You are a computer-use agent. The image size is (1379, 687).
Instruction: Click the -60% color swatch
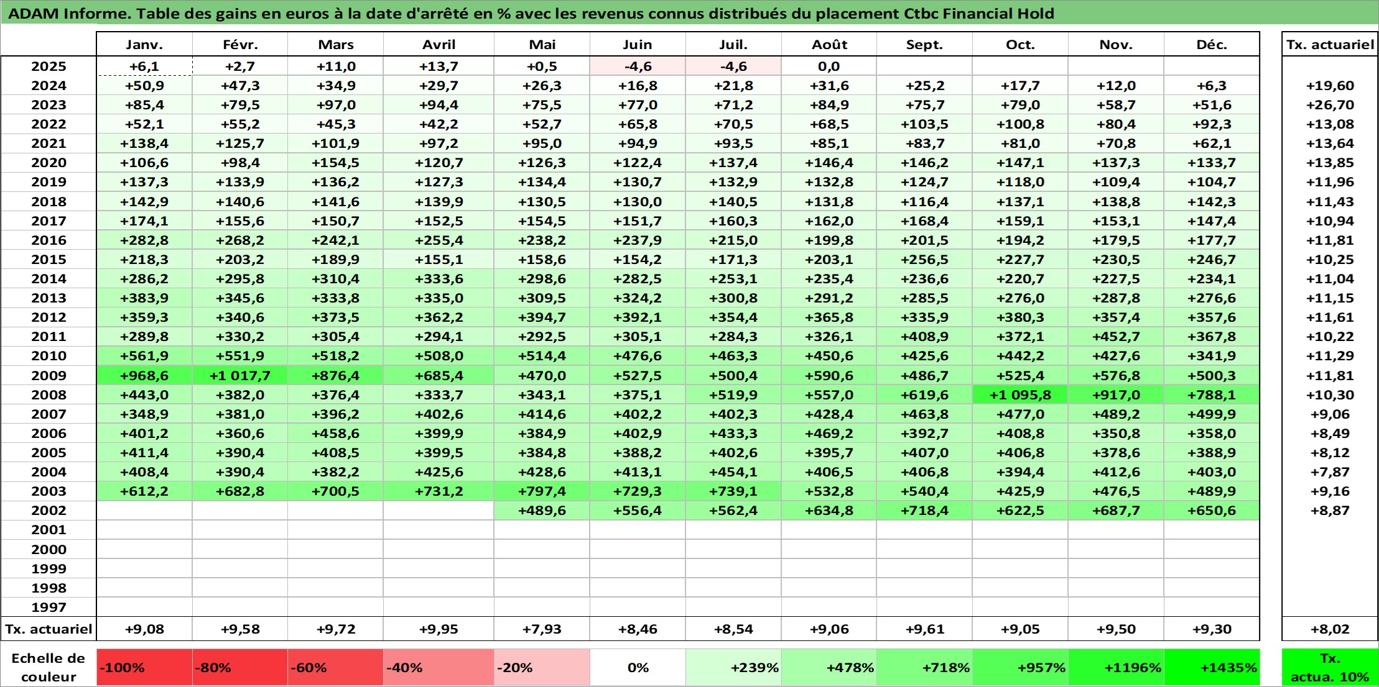(x=336, y=668)
